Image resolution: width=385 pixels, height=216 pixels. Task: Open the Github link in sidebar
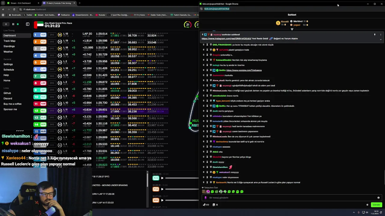pos(7,93)
